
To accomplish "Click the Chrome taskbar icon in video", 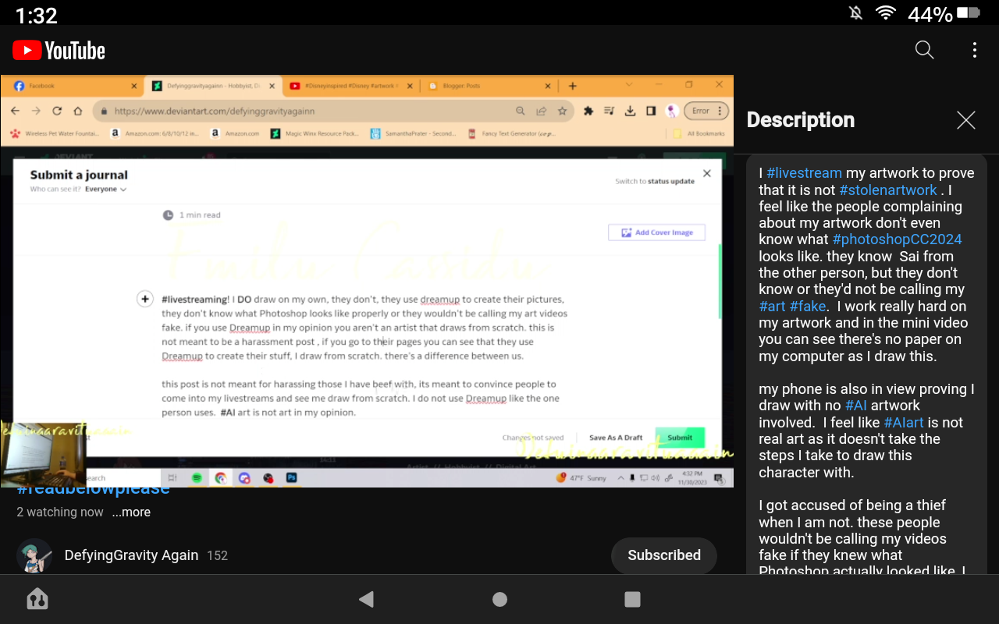I will tap(221, 477).
